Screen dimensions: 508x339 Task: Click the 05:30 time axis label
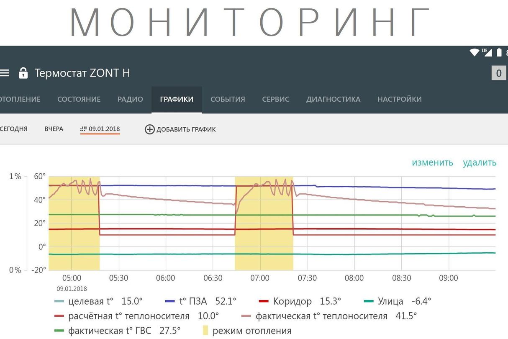pyautogui.click(x=119, y=278)
